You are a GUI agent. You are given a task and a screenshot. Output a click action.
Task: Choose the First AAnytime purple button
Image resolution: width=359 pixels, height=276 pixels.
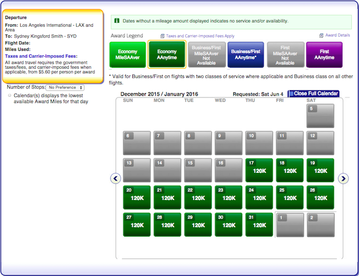324,54
